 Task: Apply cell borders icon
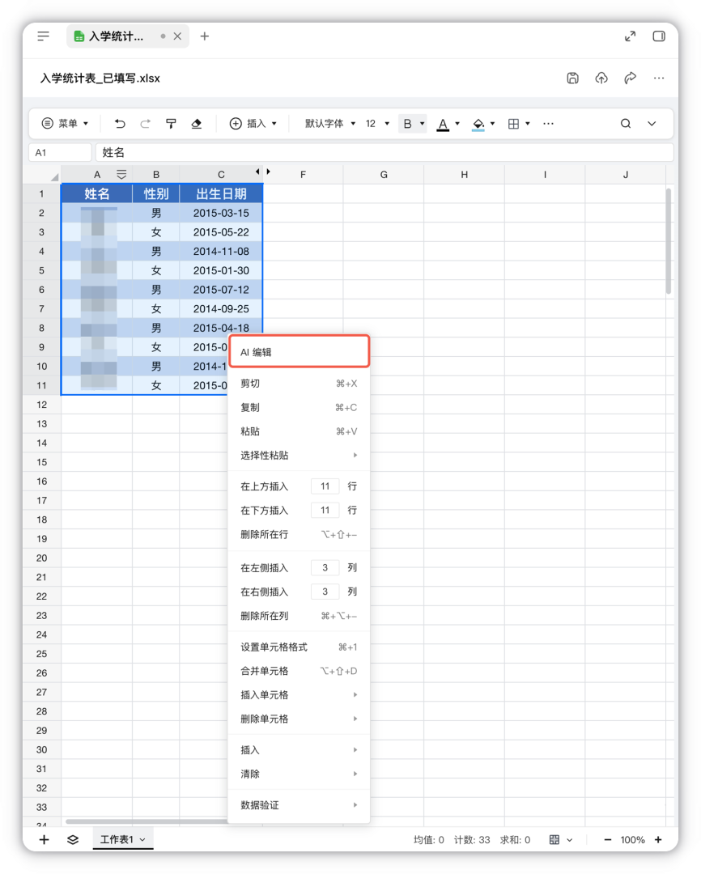514,124
